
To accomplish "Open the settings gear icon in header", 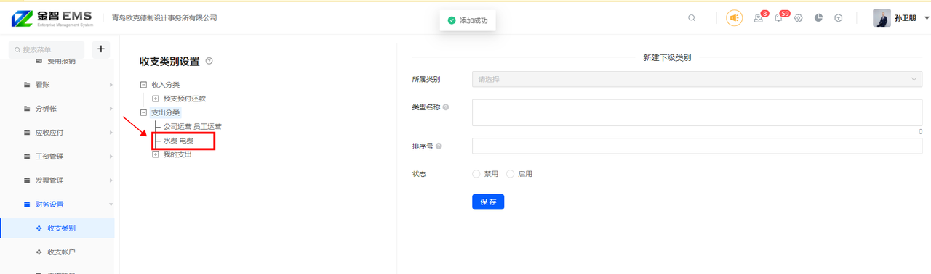I will (x=799, y=18).
